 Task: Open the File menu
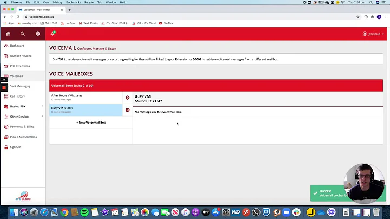click(x=28, y=2)
